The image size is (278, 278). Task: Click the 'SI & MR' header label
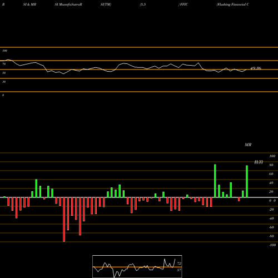[x=29, y=4]
